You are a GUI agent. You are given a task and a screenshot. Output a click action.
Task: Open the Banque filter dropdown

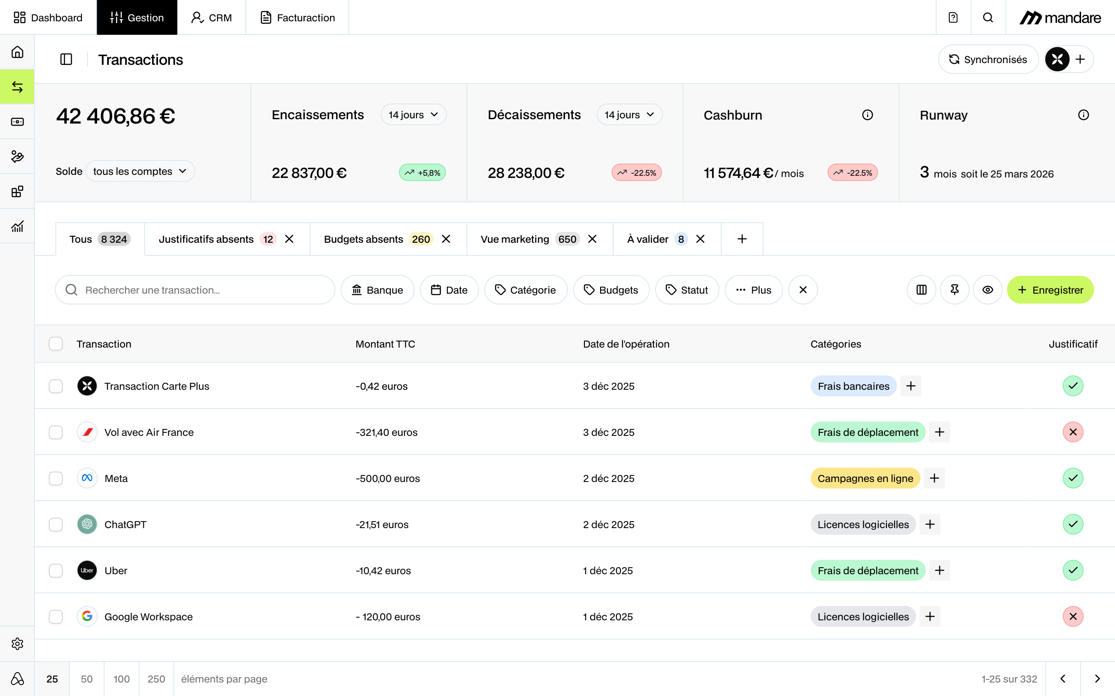pos(377,290)
